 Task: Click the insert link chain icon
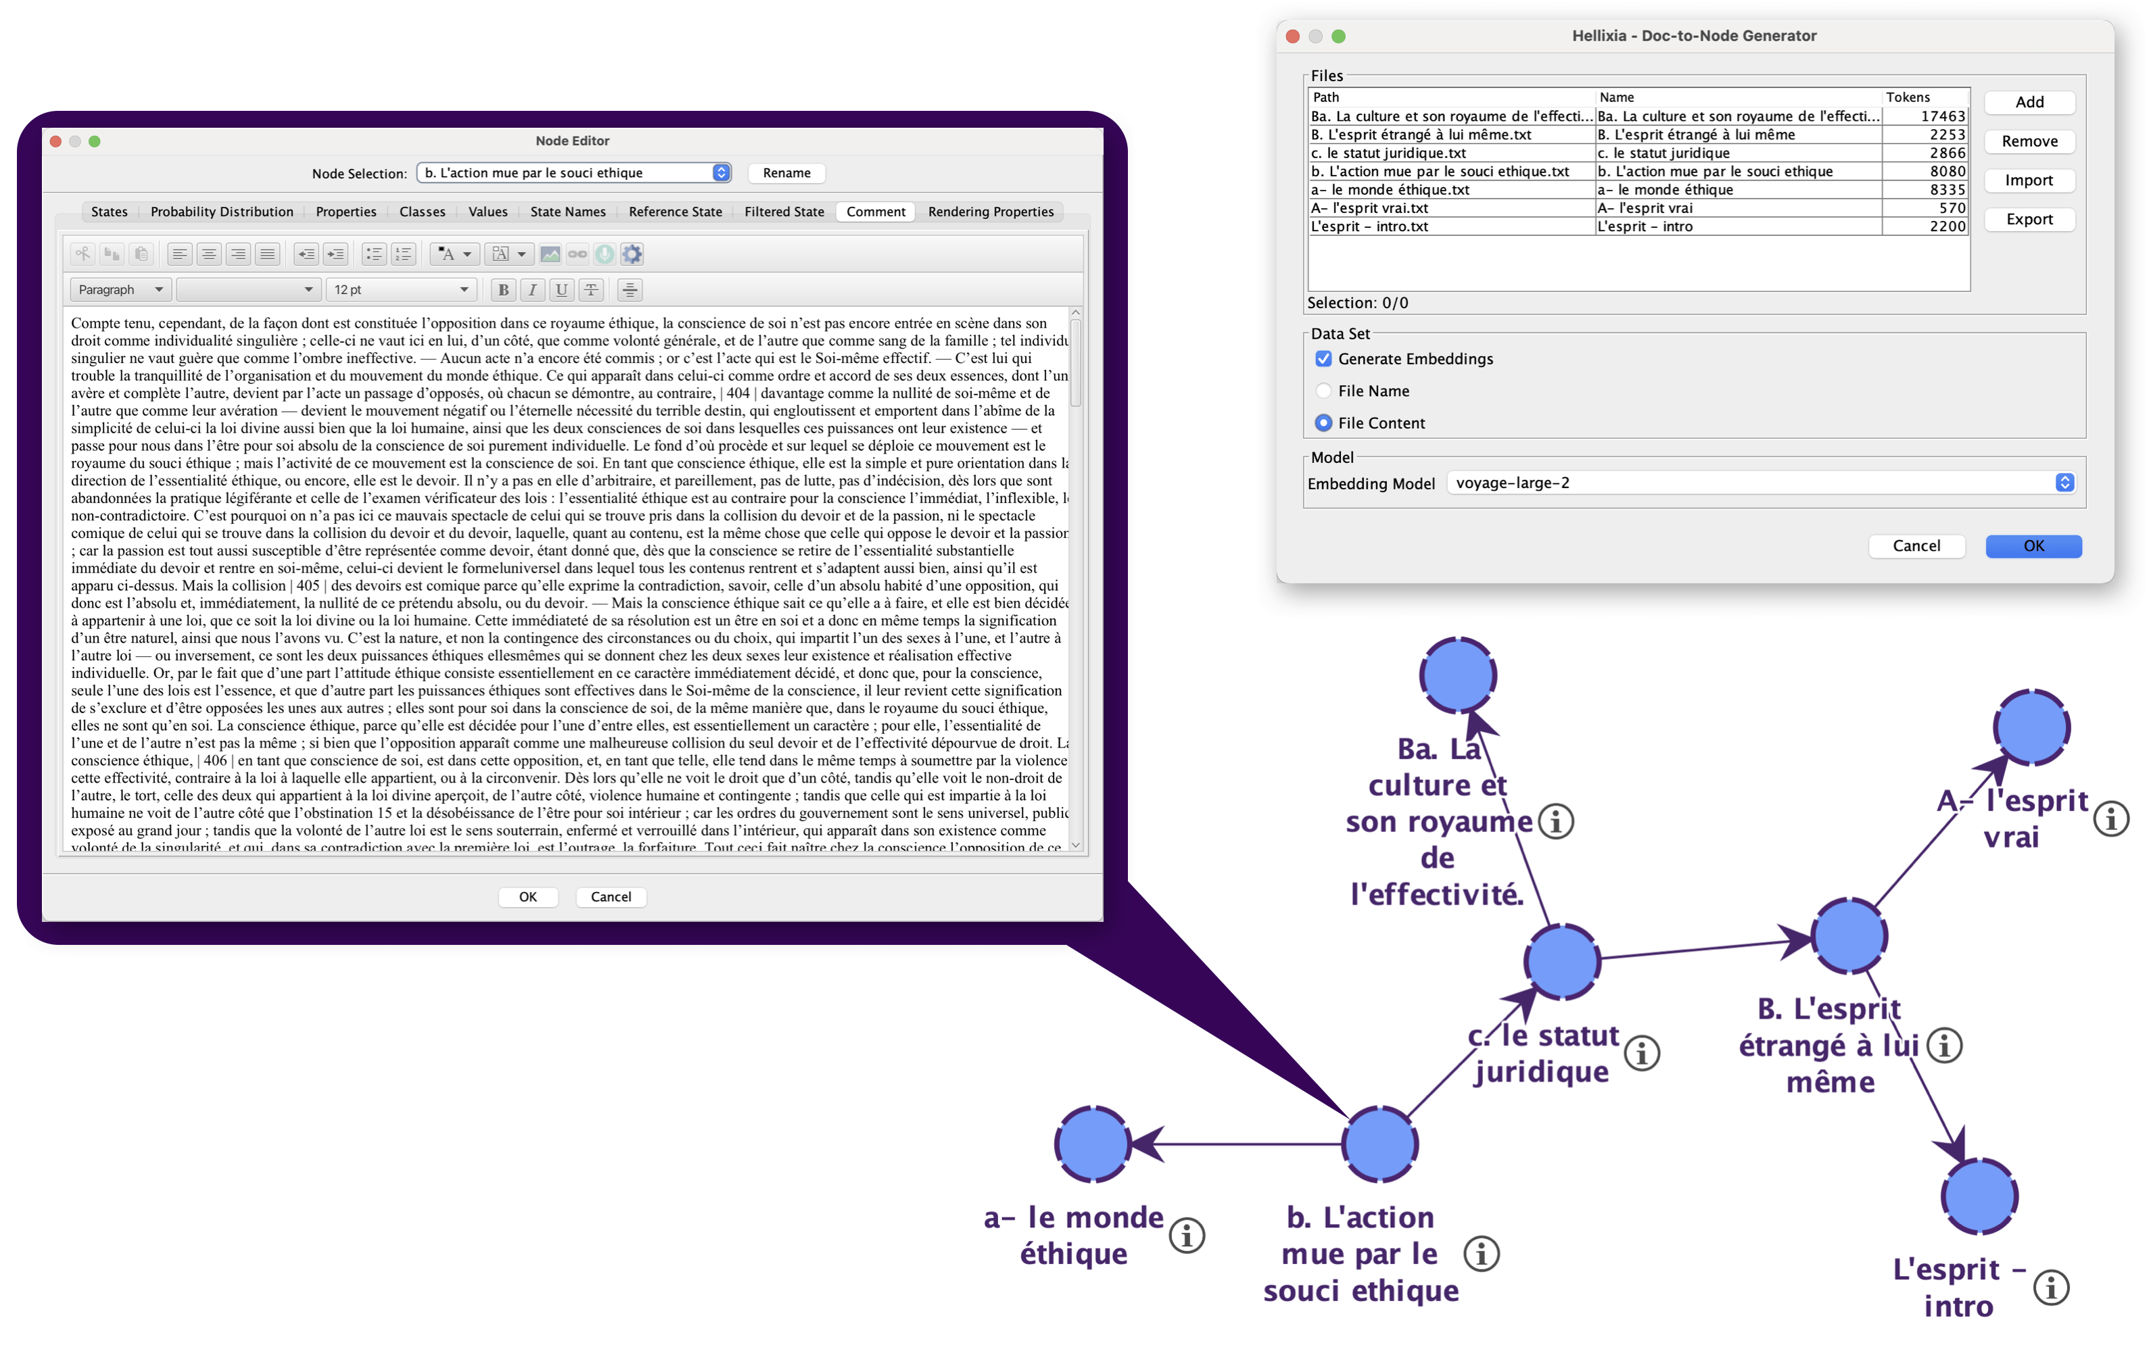(x=577, y=254)
